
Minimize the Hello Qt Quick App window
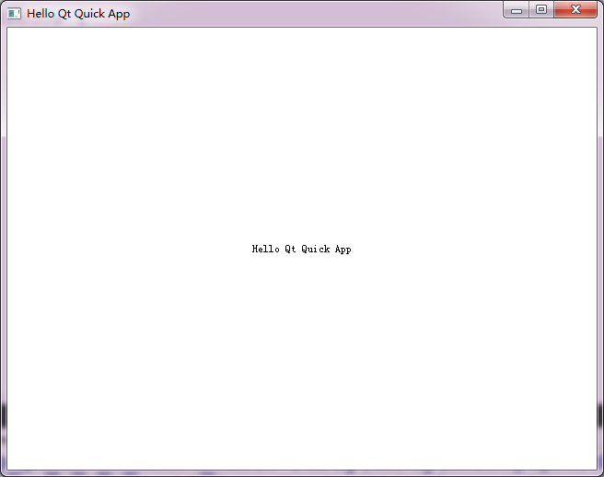tap(517, 9)
